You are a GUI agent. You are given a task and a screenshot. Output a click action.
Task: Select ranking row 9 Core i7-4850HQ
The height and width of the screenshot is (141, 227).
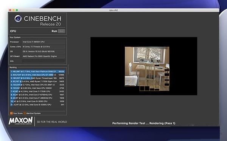click(37, 98)
